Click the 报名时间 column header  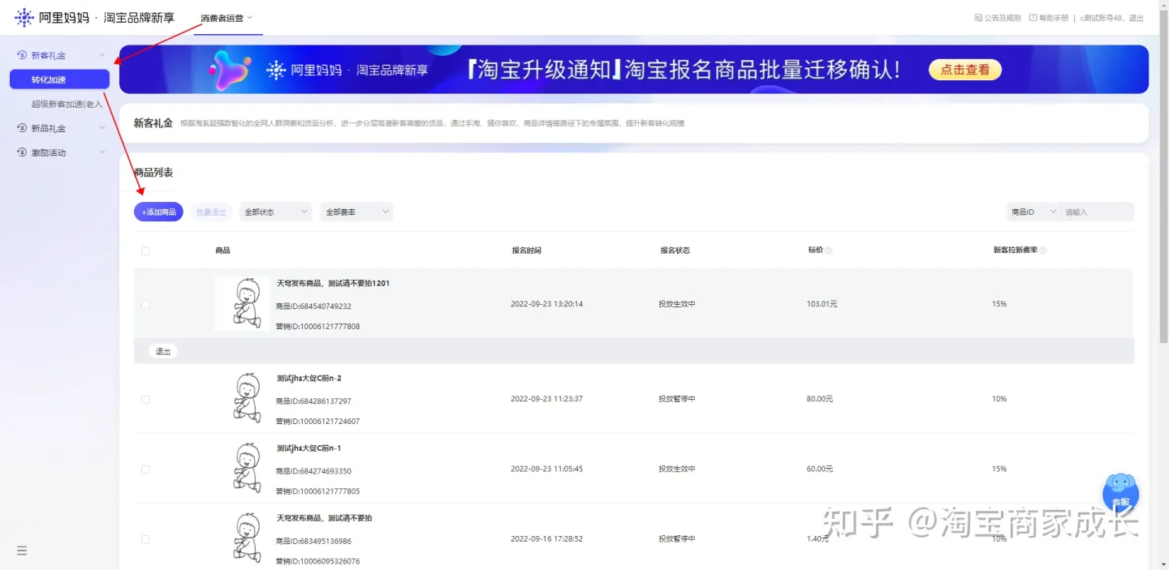tap(526, 251)
